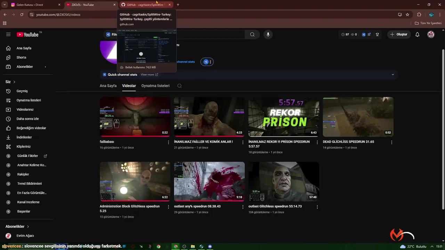Open options for Administration Block video
445x250 pixels.
pyautogui.click(x=169, y=207)
